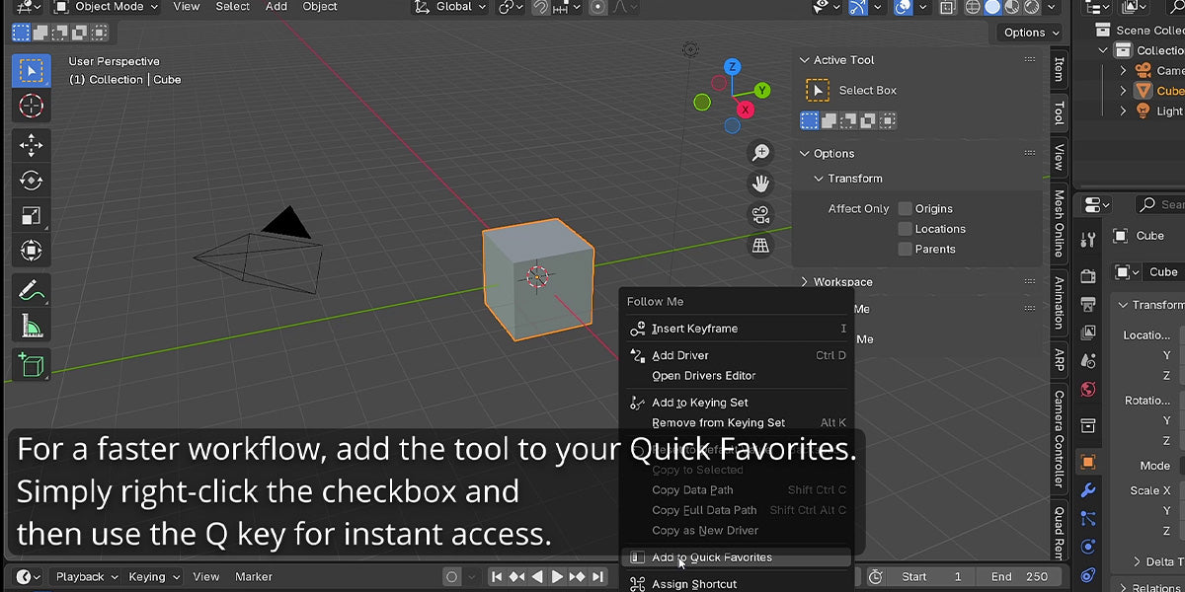Viewport: 1185px width, 592px height.
Task: Select the Add Cube tool
Action: [31, 366]
